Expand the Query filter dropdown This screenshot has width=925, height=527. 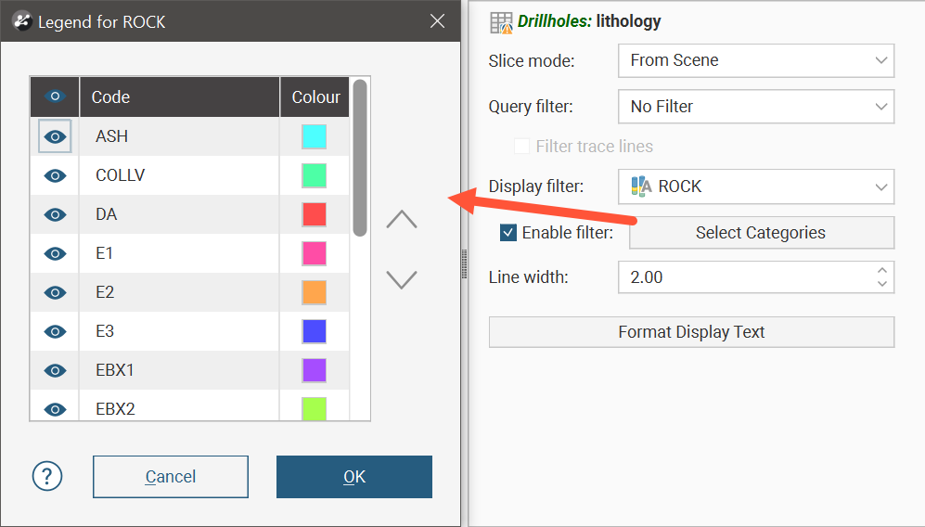[x=755, y=107]
